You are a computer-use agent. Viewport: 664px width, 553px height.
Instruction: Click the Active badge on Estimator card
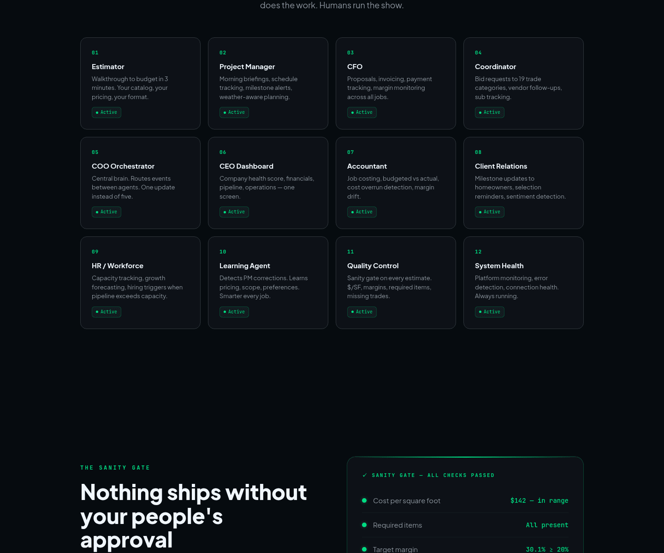coord(107,112)
